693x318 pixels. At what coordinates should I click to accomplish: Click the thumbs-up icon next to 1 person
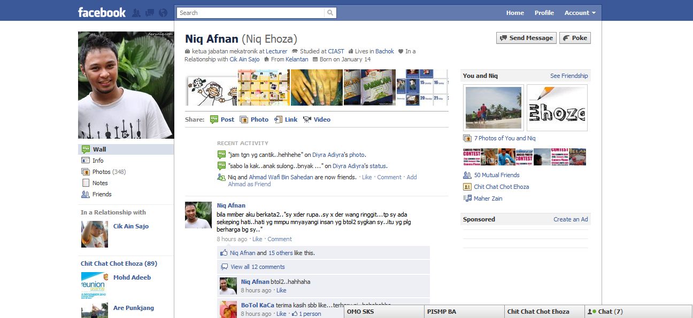[295, 314]
